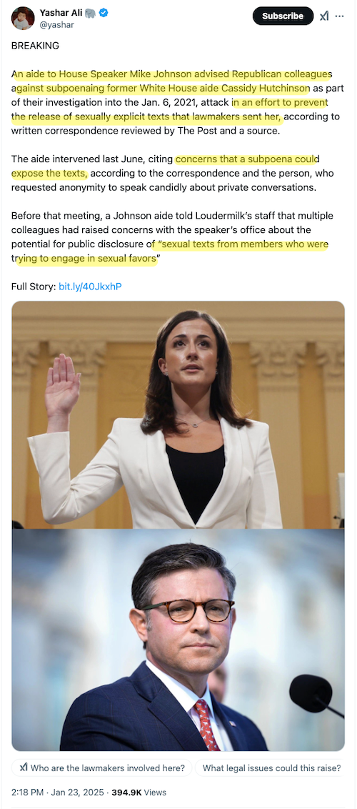Open the Grok icon next to Subscribe
357x809 pixels.
point(324,16)
